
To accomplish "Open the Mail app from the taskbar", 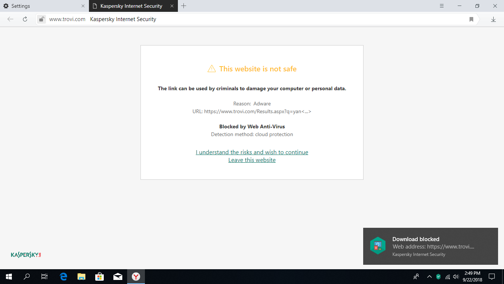I will click(118, 277).
